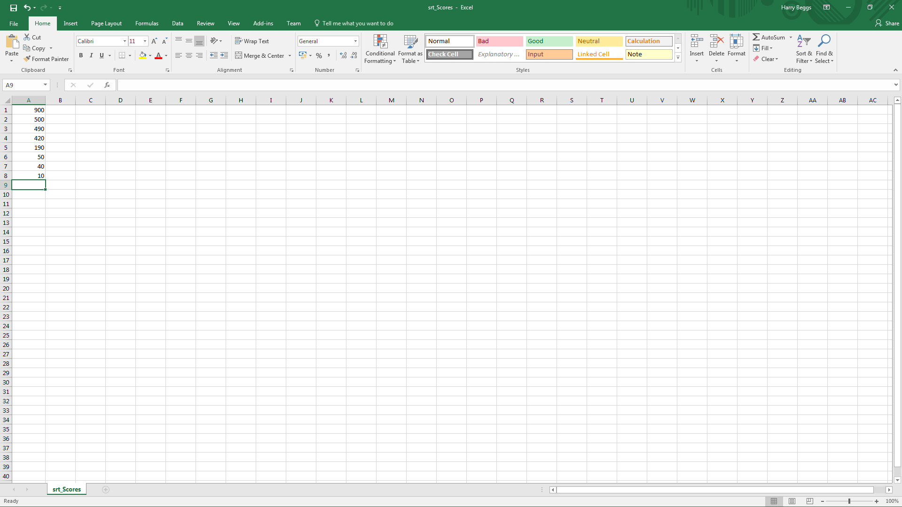This screenshot has width=902, height=507.
Task: Switch to the Review tab
Action: (205, 23)
